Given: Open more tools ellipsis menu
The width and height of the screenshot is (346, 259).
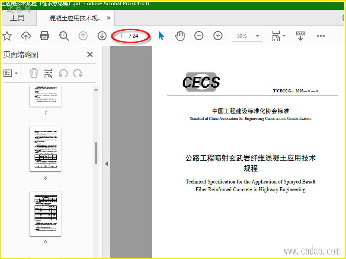Looking at the screenshot, I should point(320,36).
